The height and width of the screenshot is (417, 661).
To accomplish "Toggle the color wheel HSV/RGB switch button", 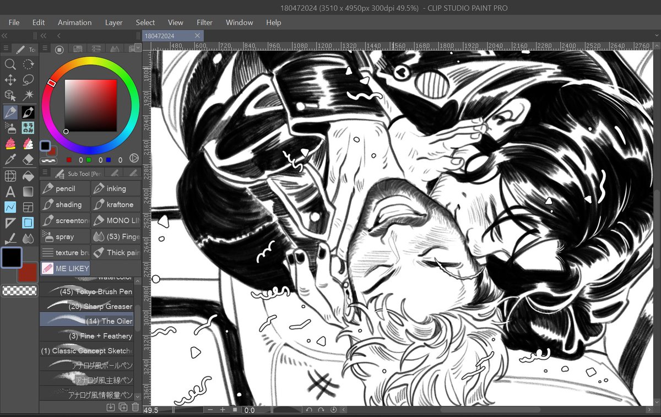I will [134, 159].
